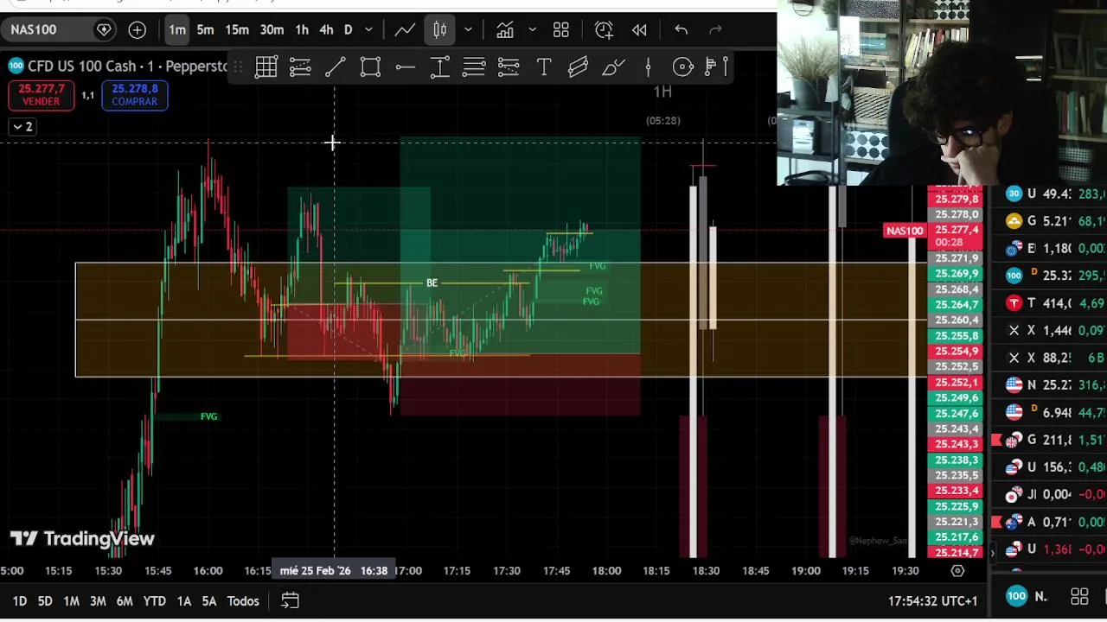The image size is (1107, 622).
Task: Set date range to 3M
Action: [x=98, y=601]
